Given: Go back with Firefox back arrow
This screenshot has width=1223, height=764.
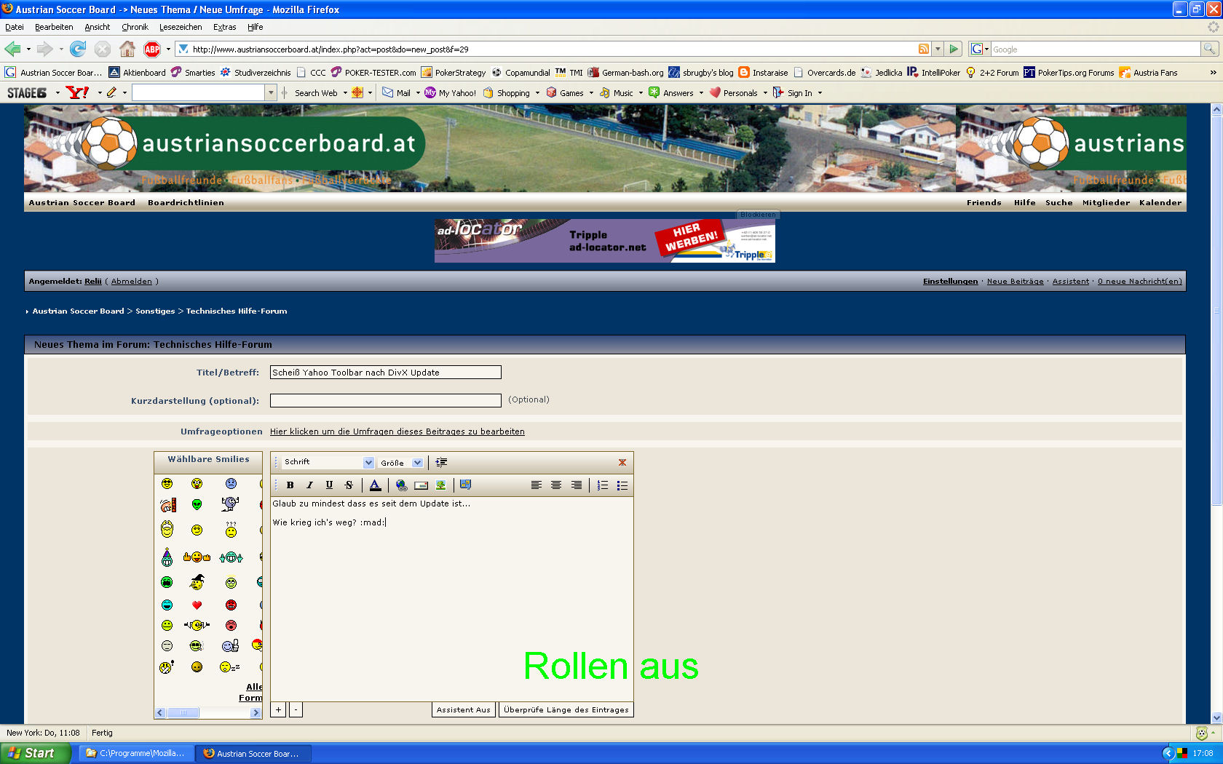Looking at the screenshot, I should pos(12,49).
